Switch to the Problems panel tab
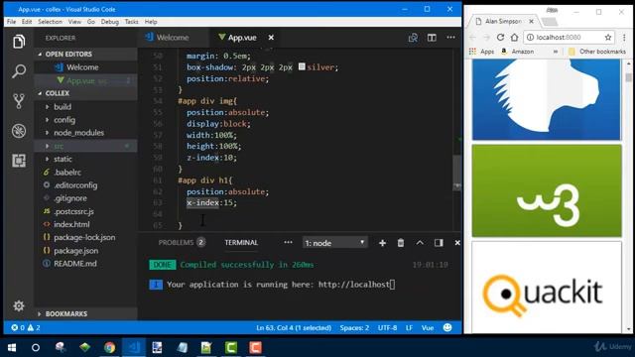 182,242
